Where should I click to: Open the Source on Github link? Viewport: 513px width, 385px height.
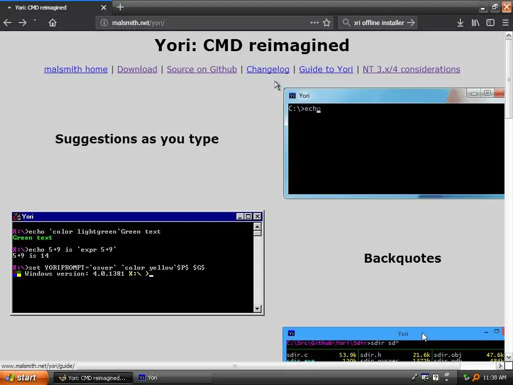pyautogui.click(x=202, y=69)
